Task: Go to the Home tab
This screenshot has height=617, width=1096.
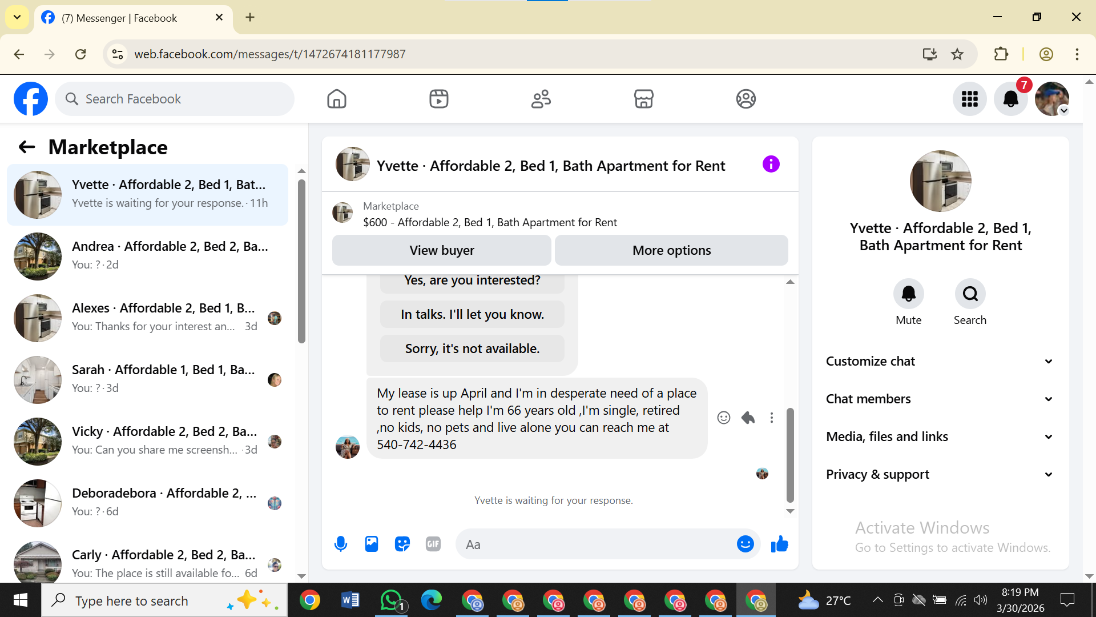Action: click(337, 99)
